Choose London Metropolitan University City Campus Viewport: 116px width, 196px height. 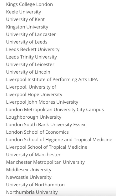point(55,110)
